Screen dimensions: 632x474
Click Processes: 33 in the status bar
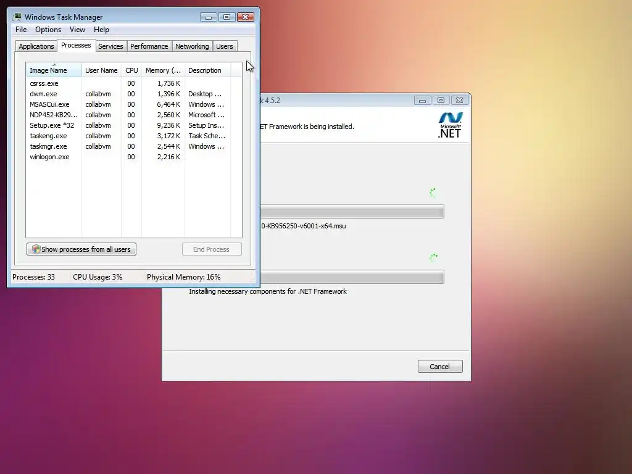point(33,277)
